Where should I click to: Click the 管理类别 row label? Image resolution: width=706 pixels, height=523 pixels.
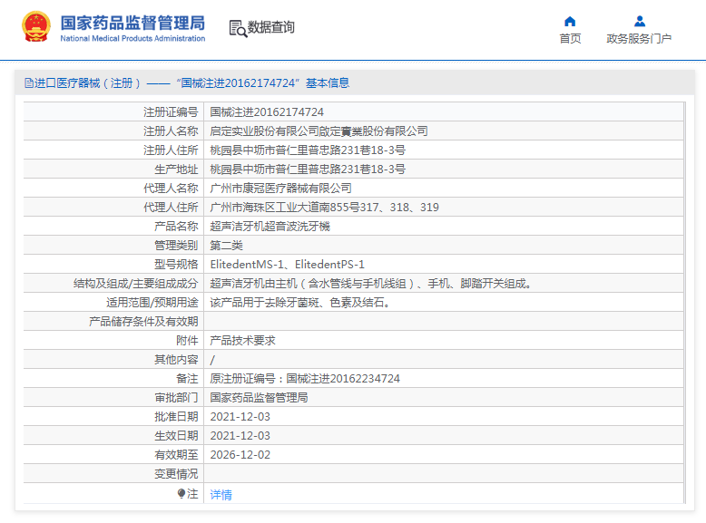click(176, 246)
